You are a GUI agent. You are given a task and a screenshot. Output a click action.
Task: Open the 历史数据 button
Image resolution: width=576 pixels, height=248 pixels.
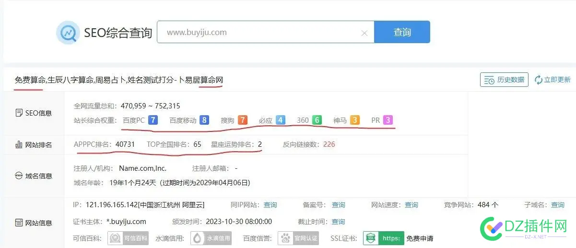pos(504,80)
